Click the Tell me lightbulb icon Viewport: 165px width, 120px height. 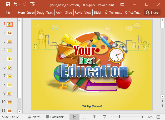[106, 13]
